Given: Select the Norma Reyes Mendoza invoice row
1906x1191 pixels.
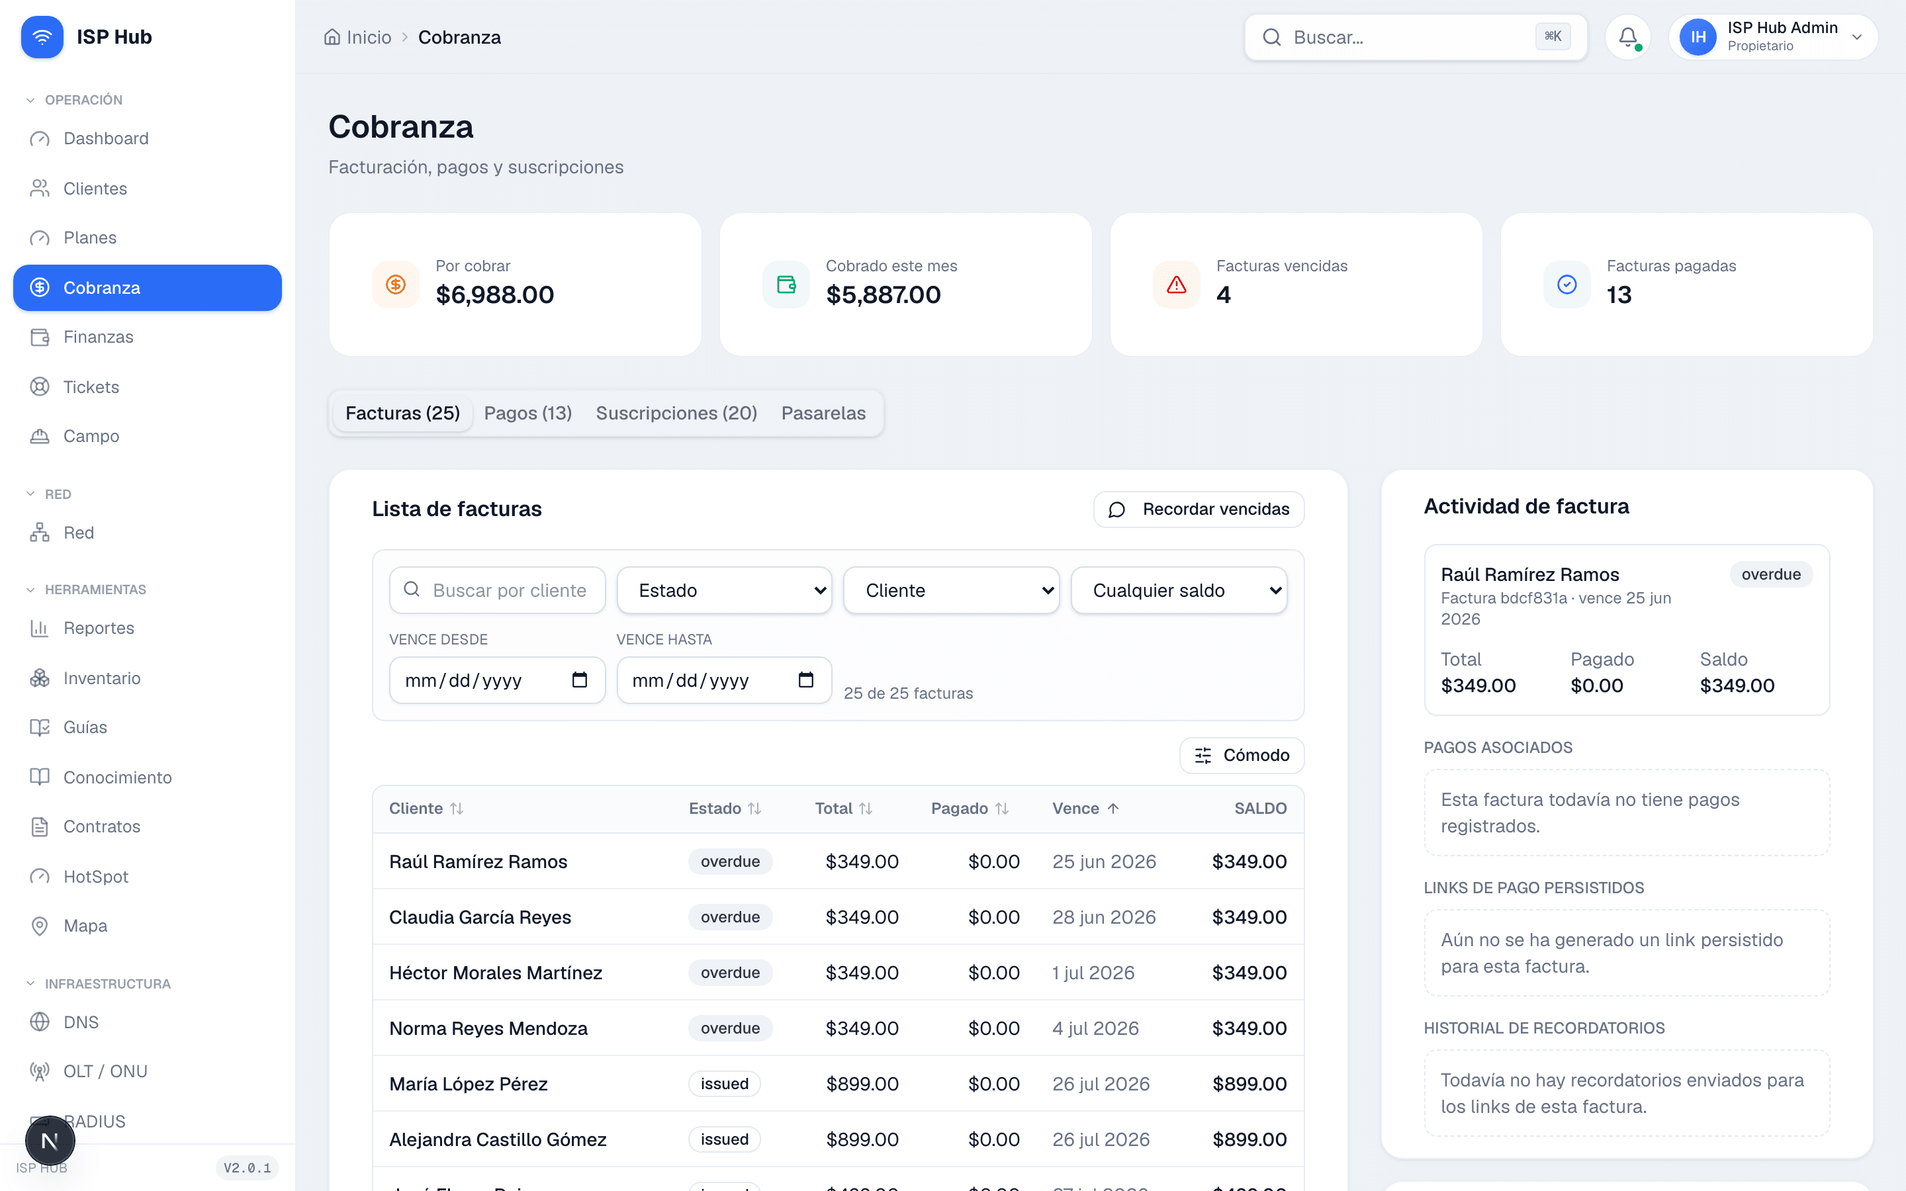Looking at the screenshot, I should (x=838, y=1028).
